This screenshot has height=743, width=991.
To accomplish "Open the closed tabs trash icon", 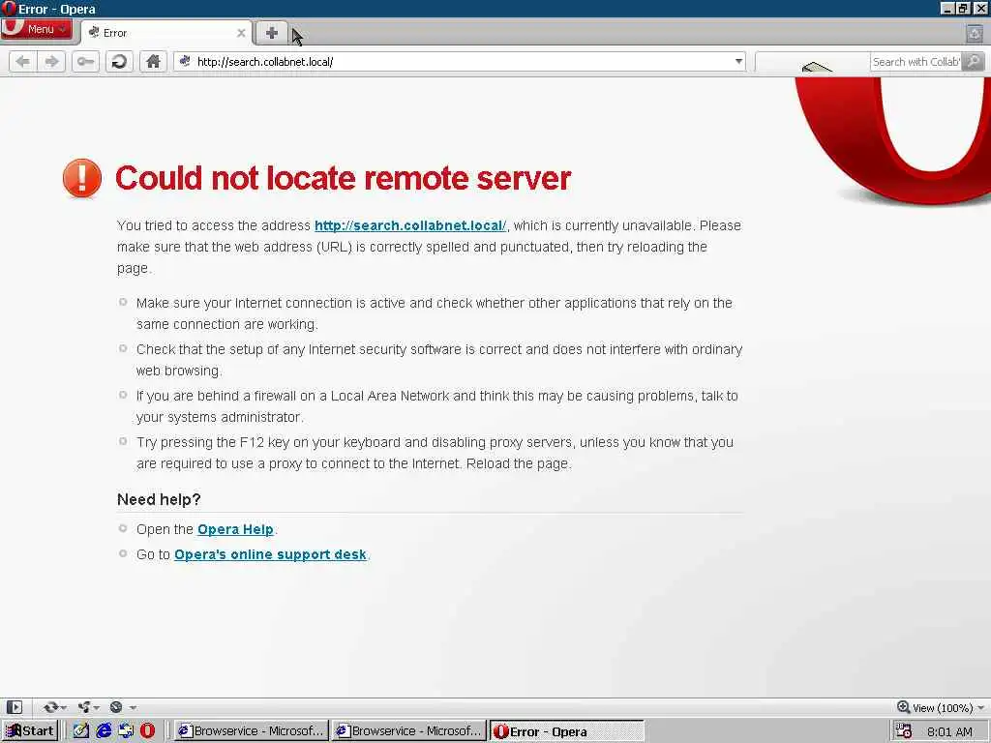I will coord(975,33).
